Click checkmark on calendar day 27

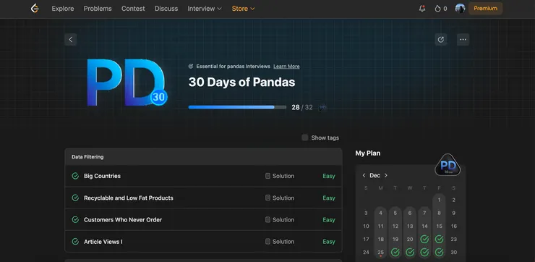(410, 253)
